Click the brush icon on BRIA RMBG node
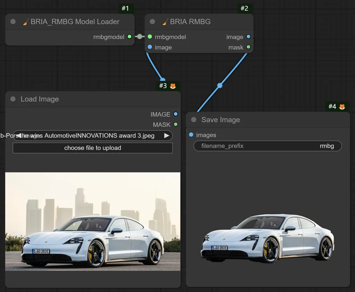 tap(165, 21)
